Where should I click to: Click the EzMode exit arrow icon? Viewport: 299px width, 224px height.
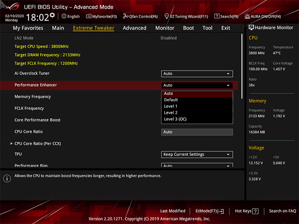[221, 211]
